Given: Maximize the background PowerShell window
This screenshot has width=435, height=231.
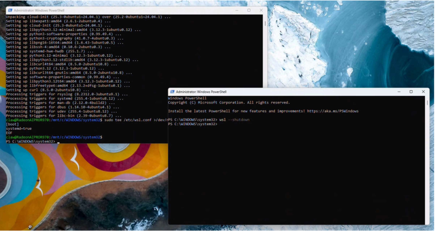Looking at the screenshot, I should pos(249,10).
